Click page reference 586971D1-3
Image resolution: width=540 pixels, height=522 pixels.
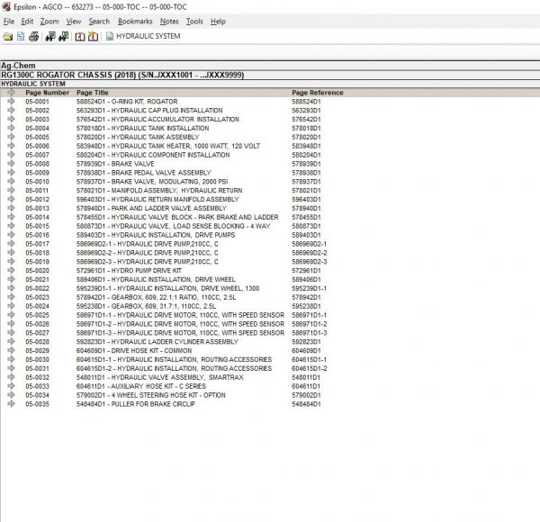(x=310, y=333)
